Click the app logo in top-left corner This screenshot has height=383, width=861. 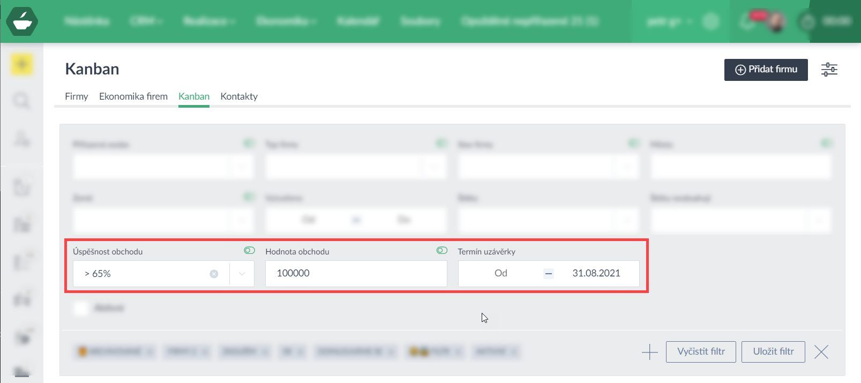click(22, 21)
